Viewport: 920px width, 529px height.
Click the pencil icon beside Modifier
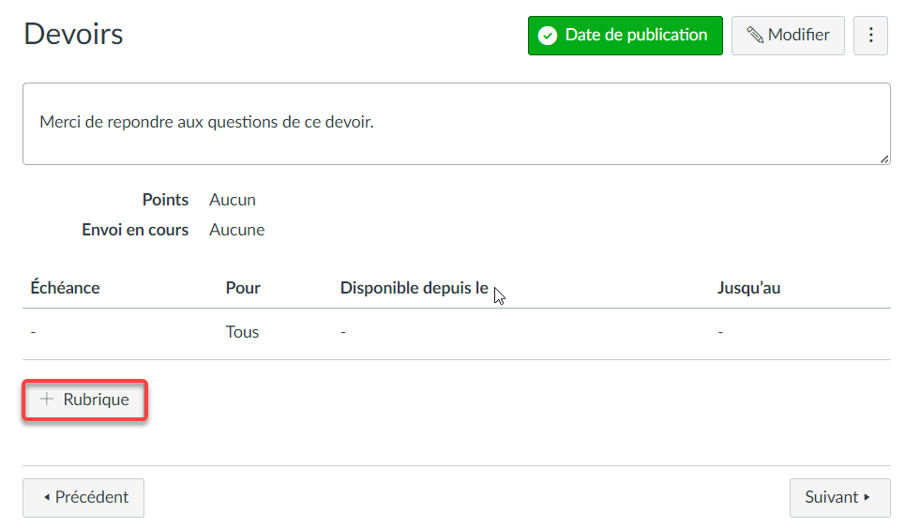click(x=755, y=36)
